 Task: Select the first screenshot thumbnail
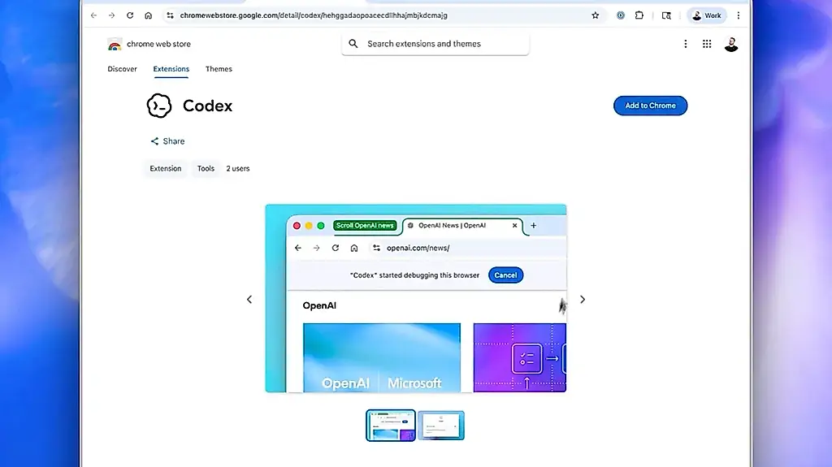[391, 425]
